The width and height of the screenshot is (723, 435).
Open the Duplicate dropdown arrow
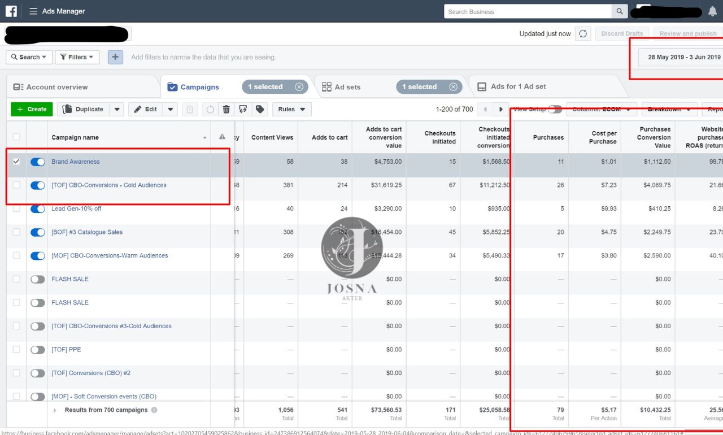point(117,110)
